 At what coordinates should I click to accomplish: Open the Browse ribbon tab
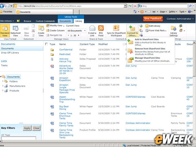(x=27, y=21)
